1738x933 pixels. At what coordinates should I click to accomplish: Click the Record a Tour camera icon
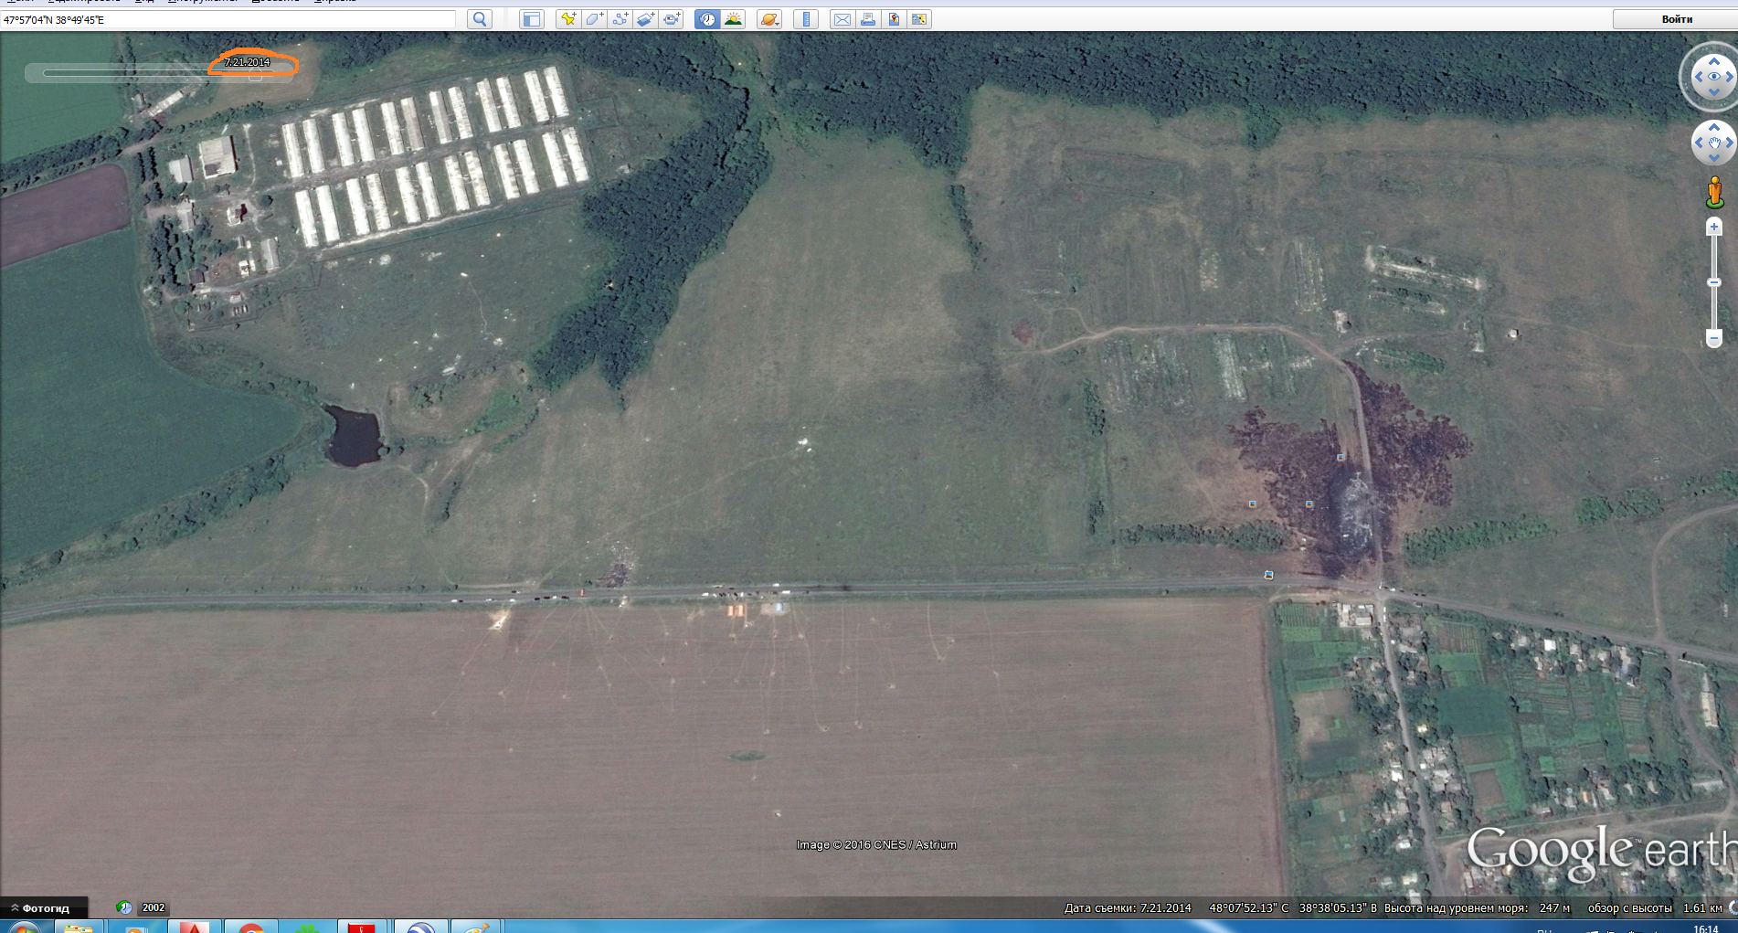click(x=673, y=19)
